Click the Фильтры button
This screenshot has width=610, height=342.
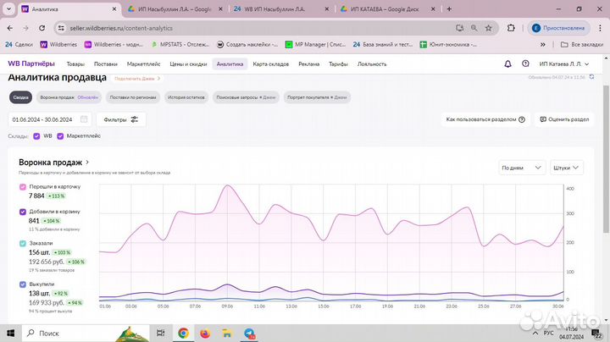click(x=121, y=119)
